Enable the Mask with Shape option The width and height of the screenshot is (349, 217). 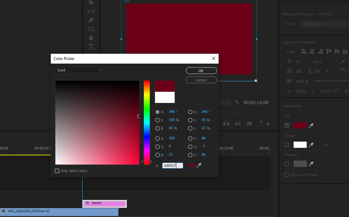pyautogui.click(x=287, y=175)
